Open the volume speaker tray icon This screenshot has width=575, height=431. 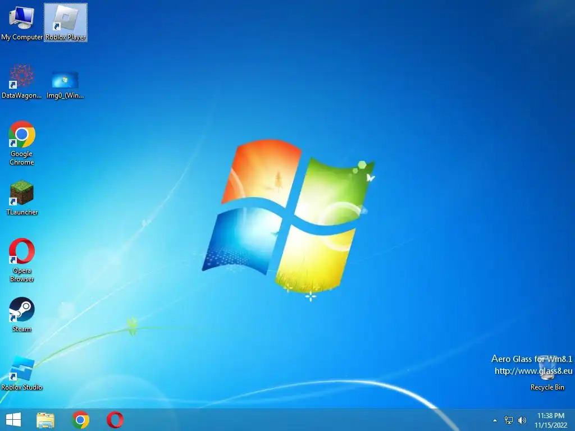(x=522, y=420)
